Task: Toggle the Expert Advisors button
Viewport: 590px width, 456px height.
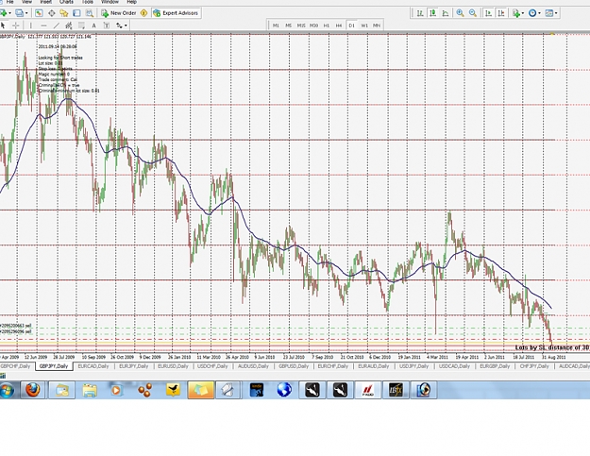Action: (x=177, y=13)
